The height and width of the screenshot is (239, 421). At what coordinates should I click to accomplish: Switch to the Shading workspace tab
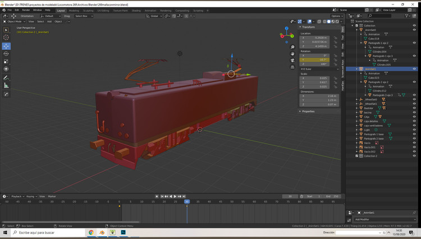tap(136, 11)
